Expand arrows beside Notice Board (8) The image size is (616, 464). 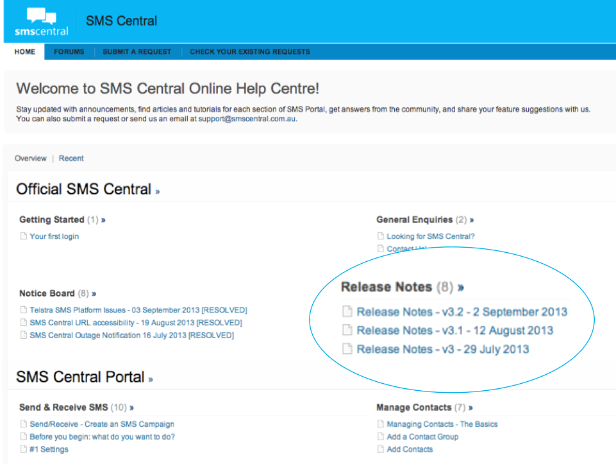[x=94, y=294]
